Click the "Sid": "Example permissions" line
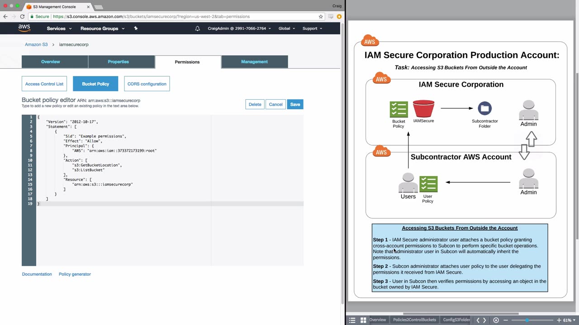 [x=95, y=136]
